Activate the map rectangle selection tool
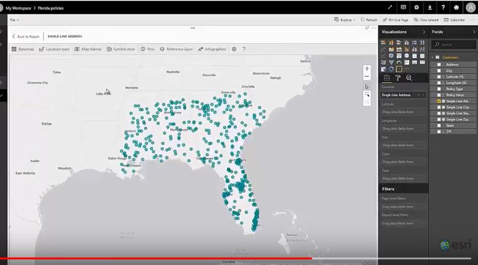The width and height of the screenshot is (478, 265). tap(367, 95)
